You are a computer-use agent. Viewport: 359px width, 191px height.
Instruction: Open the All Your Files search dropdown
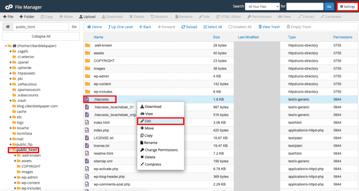[x=263, y=7]
